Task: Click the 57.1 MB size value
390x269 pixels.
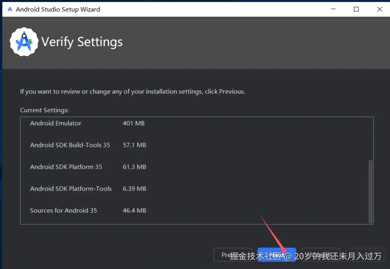Action: [x=134, y=145]
